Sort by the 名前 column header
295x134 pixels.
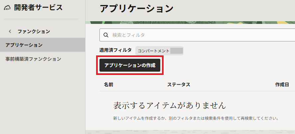point(108,85)
